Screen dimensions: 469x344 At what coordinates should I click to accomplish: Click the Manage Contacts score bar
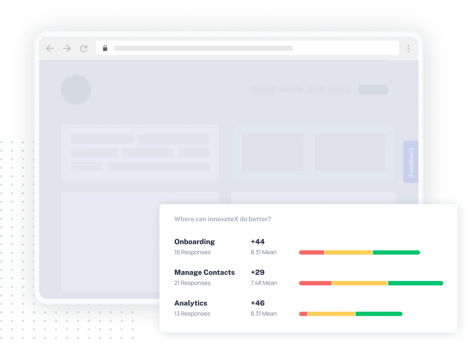tap(371, 283)
